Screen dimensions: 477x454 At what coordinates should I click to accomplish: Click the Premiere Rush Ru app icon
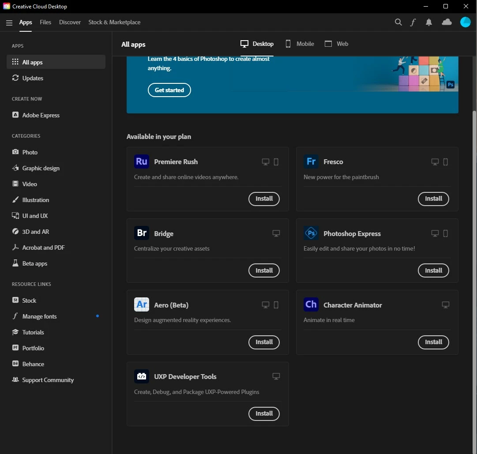(x=142, y=161)
